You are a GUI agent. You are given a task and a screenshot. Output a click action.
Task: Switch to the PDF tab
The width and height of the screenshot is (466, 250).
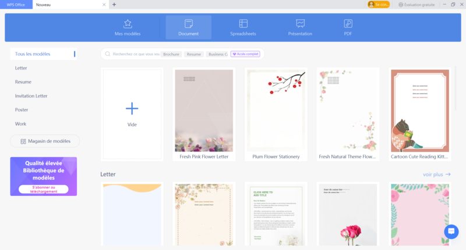point(348,27)
